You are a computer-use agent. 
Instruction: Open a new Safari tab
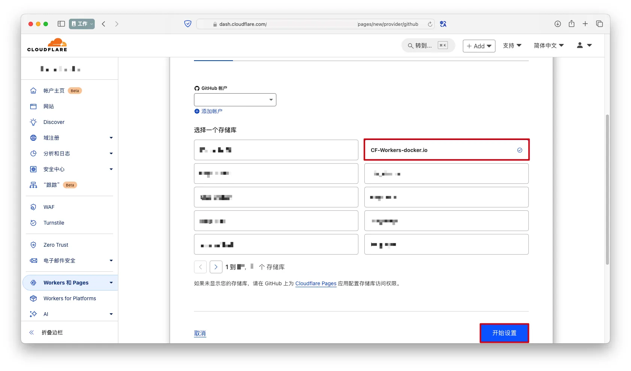585,24
